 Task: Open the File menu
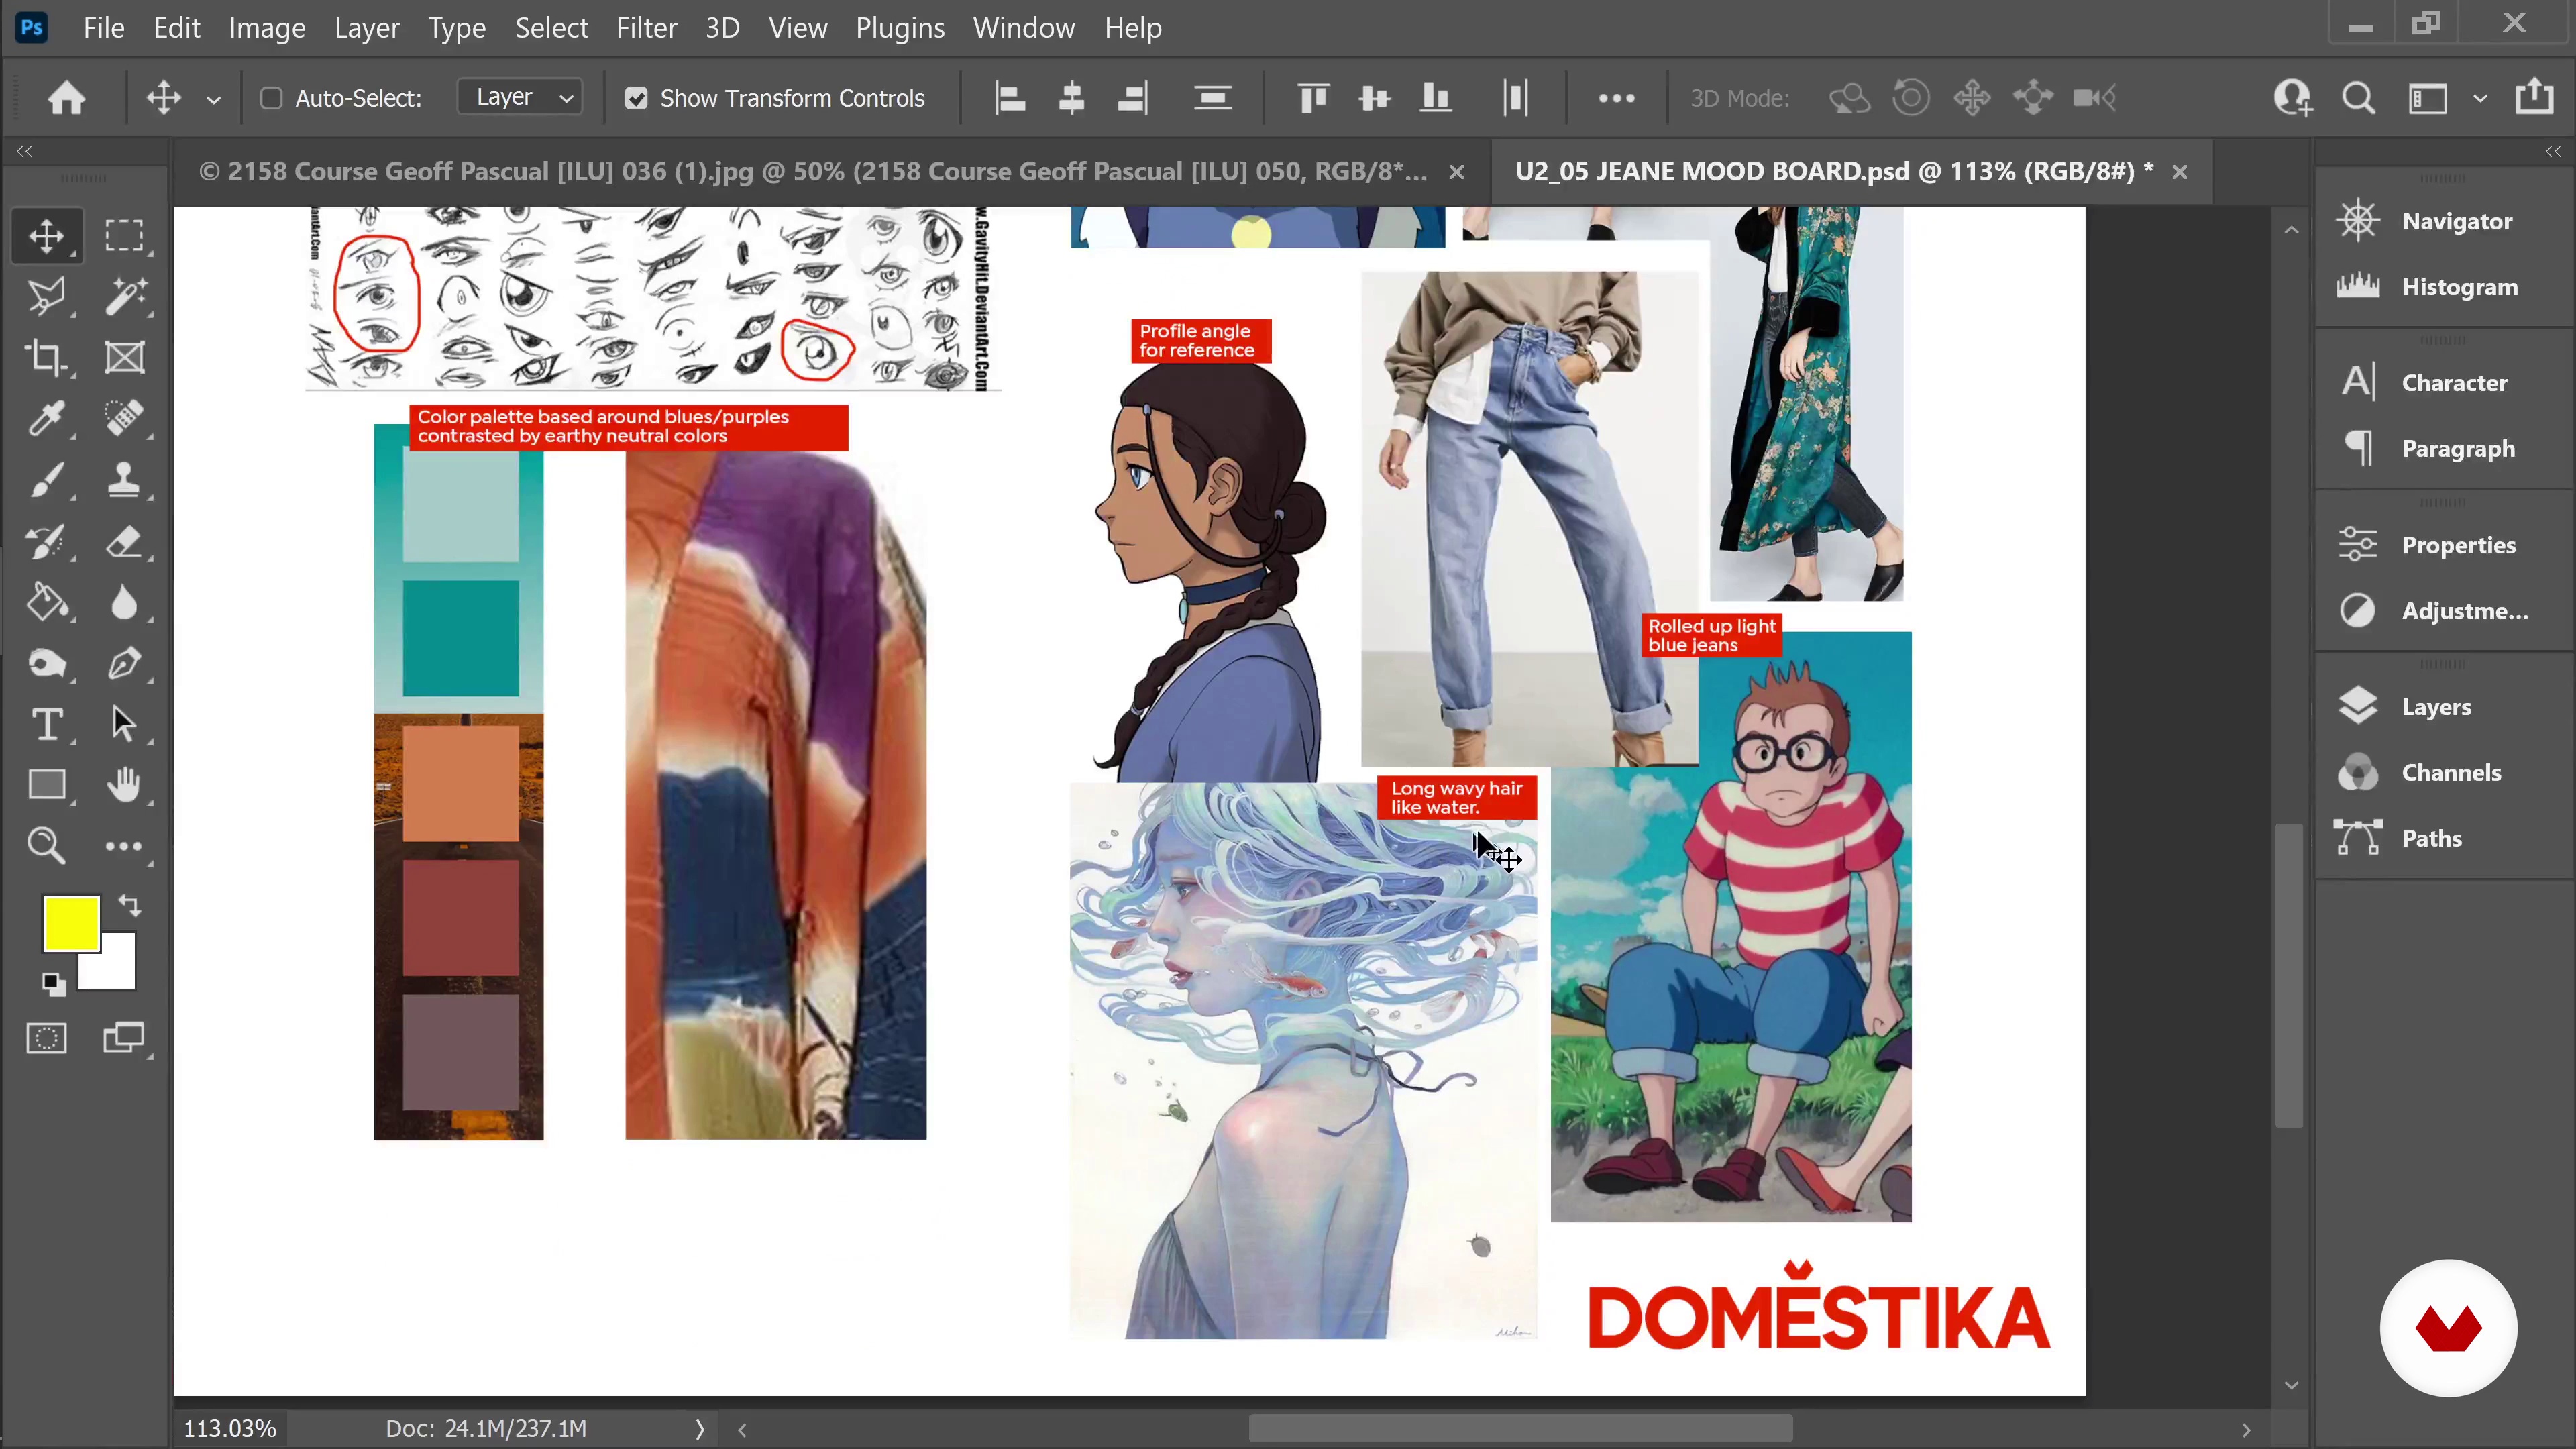coord(104,28)
